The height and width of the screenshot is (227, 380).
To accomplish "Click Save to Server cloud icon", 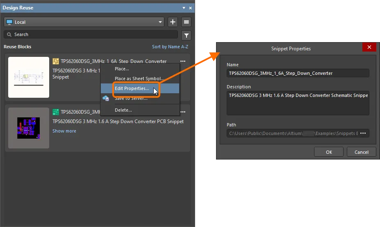I will click(x=106, y=98).
